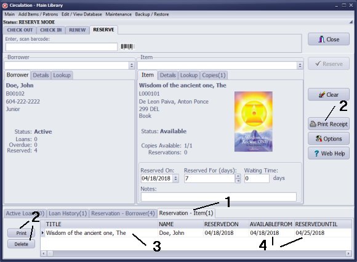Viewport: 357px width, 262px height.
Task: Click the row indicator arrow in the table
Action: (42, 233)
